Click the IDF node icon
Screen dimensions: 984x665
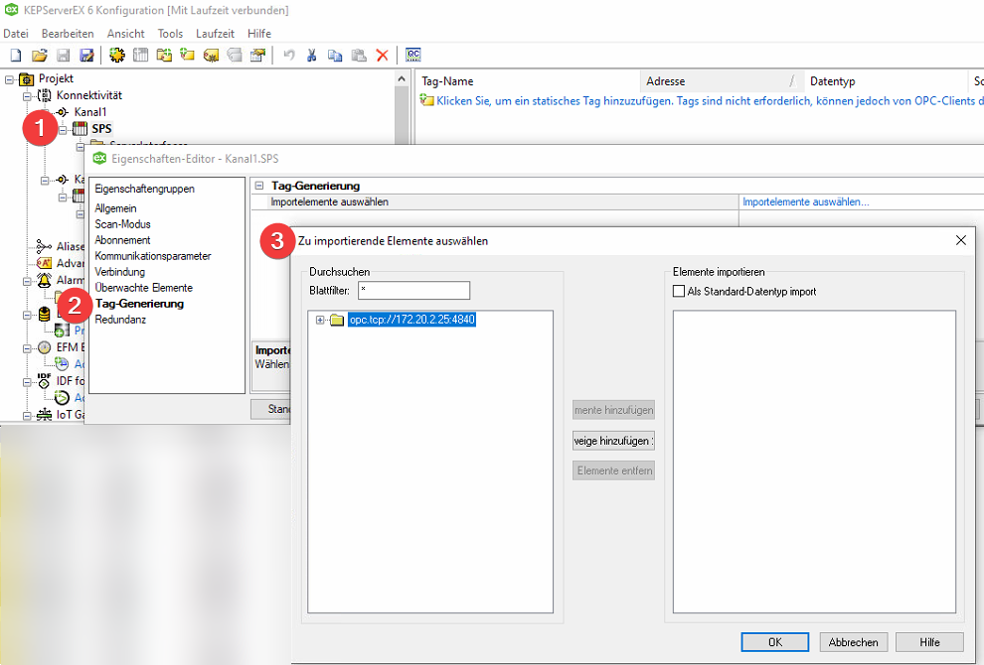(44, 380)
